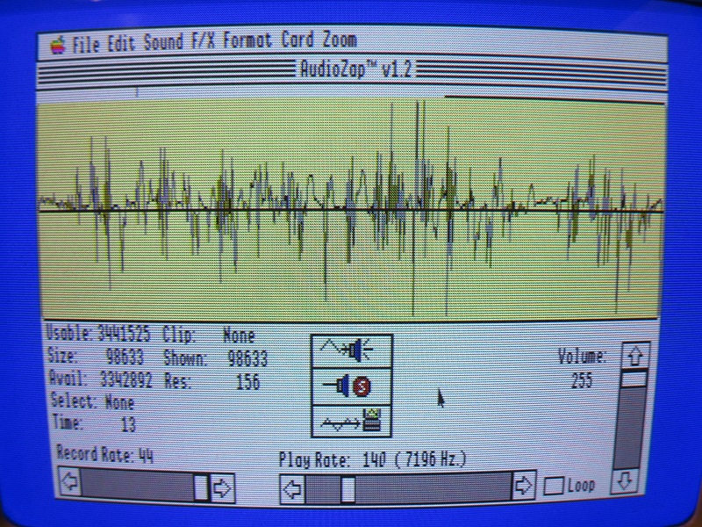Screen dimensions: 702x527
Task: Click the record rate slider thumb
Action: [201, 487]
